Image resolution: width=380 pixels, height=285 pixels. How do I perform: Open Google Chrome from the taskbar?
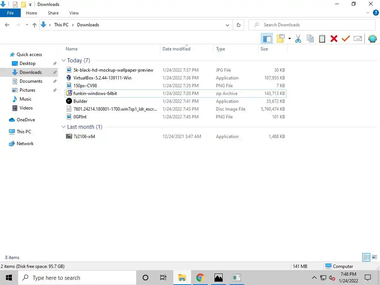click(x=200, y=278)
